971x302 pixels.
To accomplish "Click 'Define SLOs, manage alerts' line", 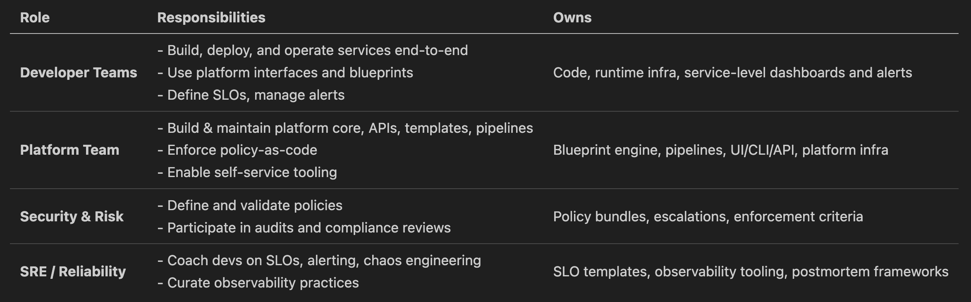I will tap(255, 95).
